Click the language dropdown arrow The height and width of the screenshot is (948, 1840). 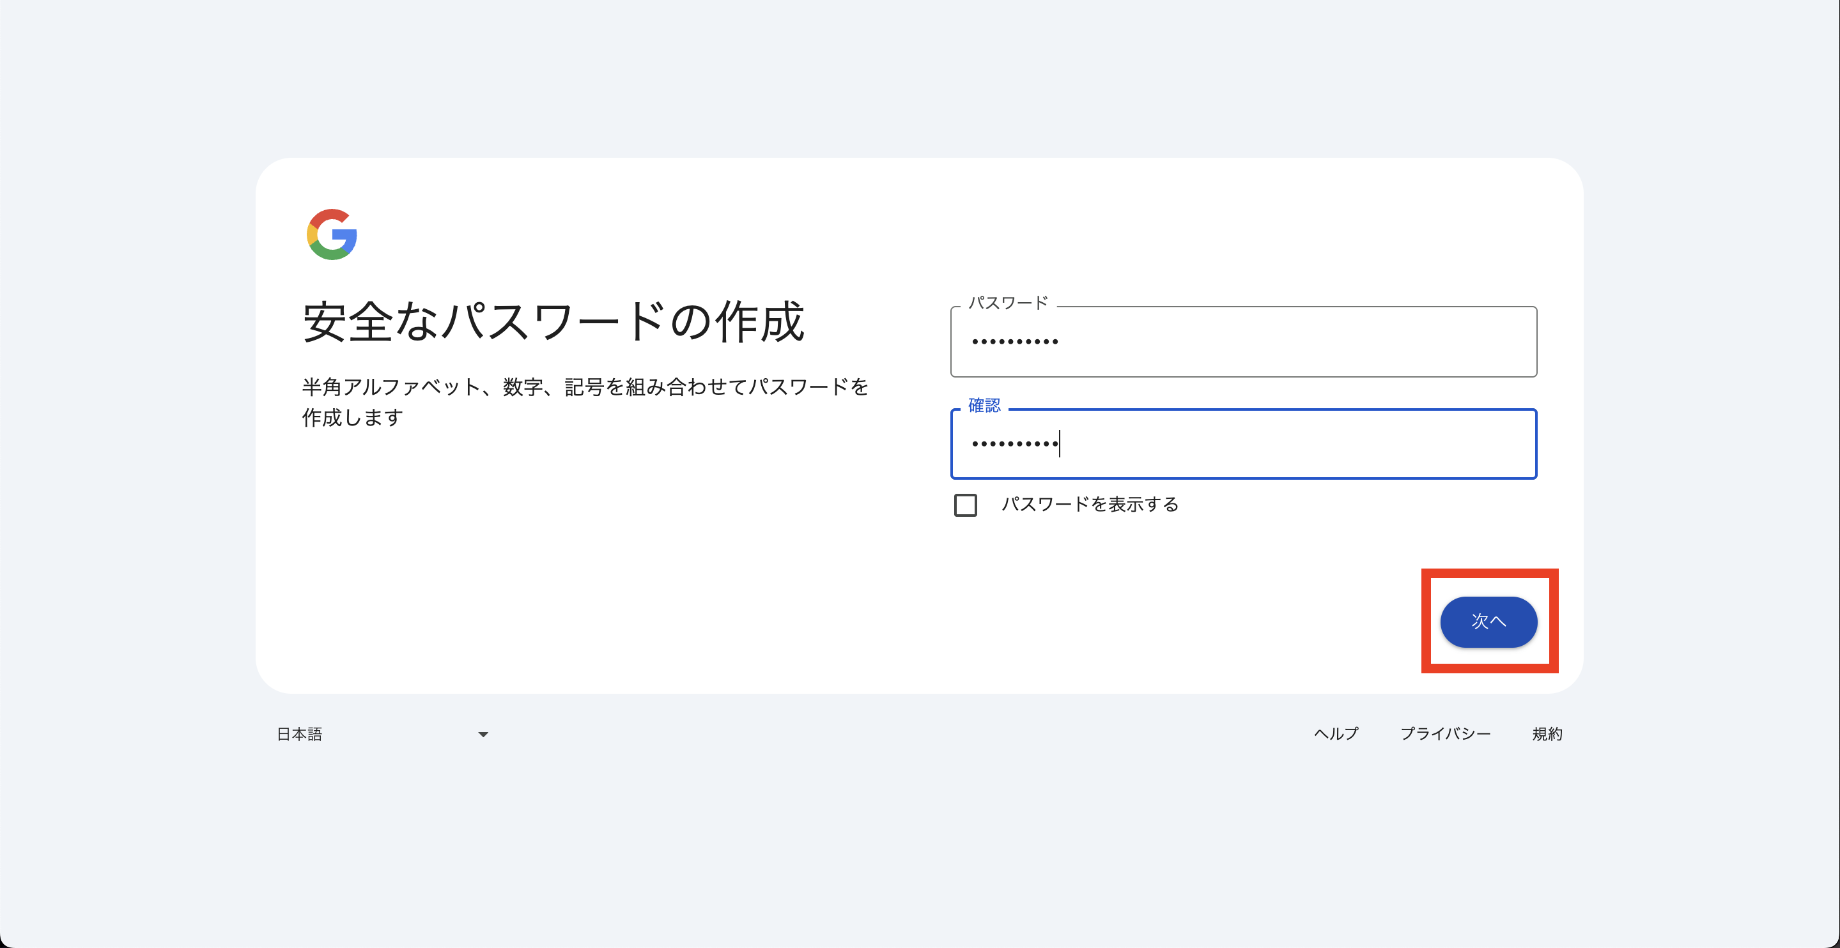point(483,734)
